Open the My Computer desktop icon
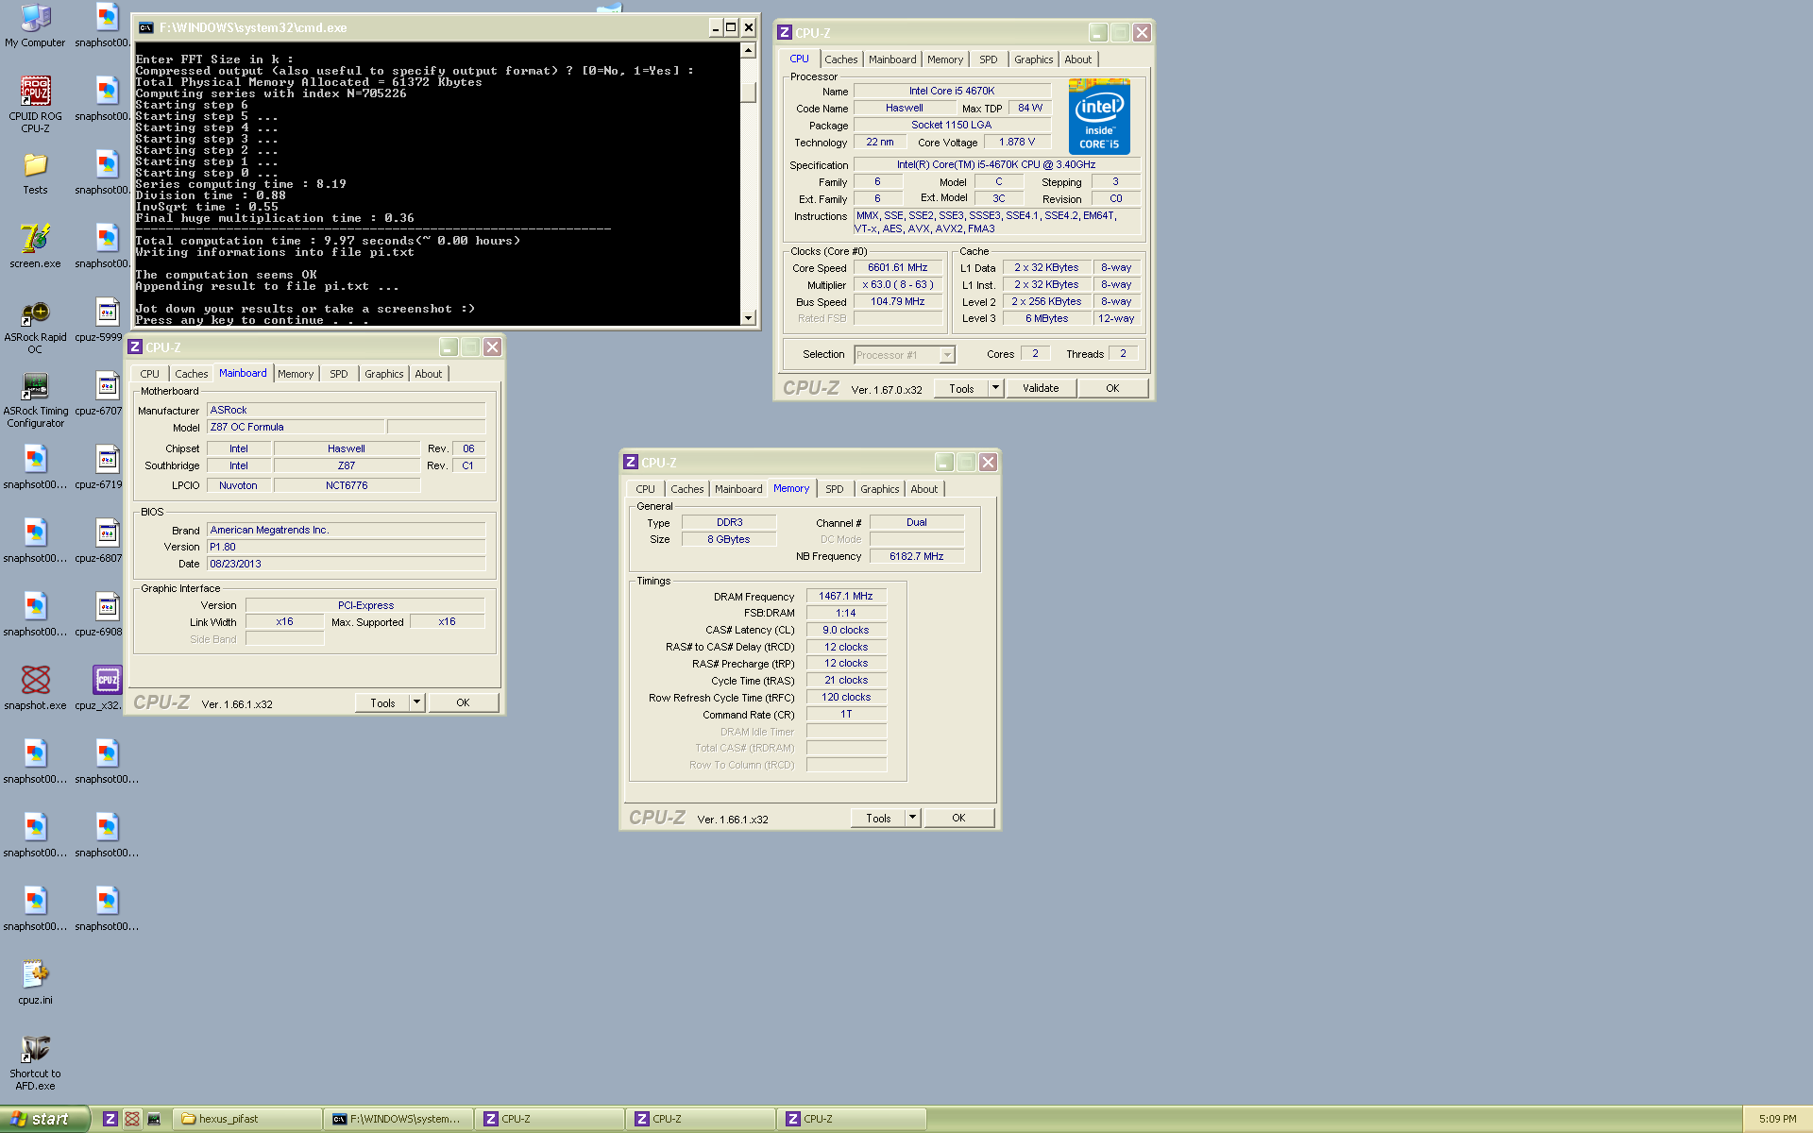 coord(35,25)
